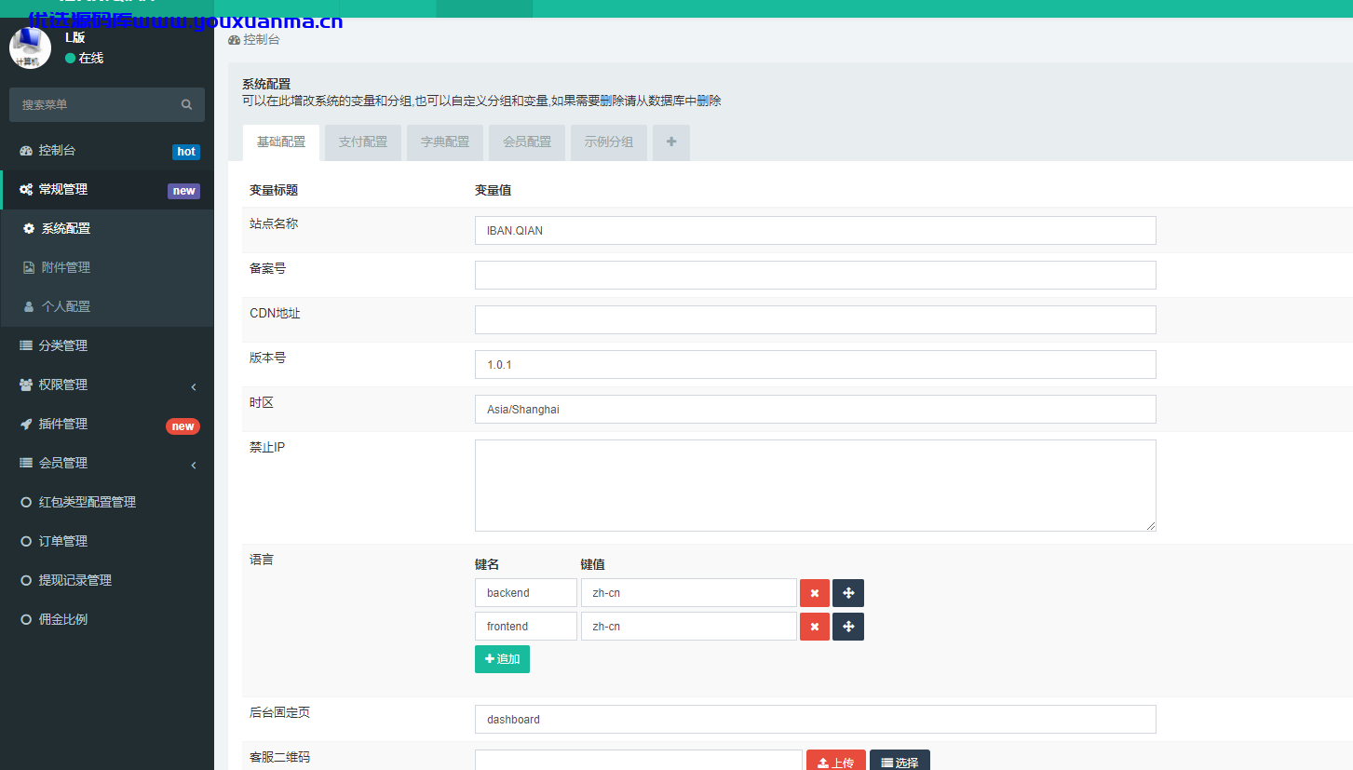Click the 站点名称 input field
The width and height of the screenshot is (1353, 770).
point(816,230)
